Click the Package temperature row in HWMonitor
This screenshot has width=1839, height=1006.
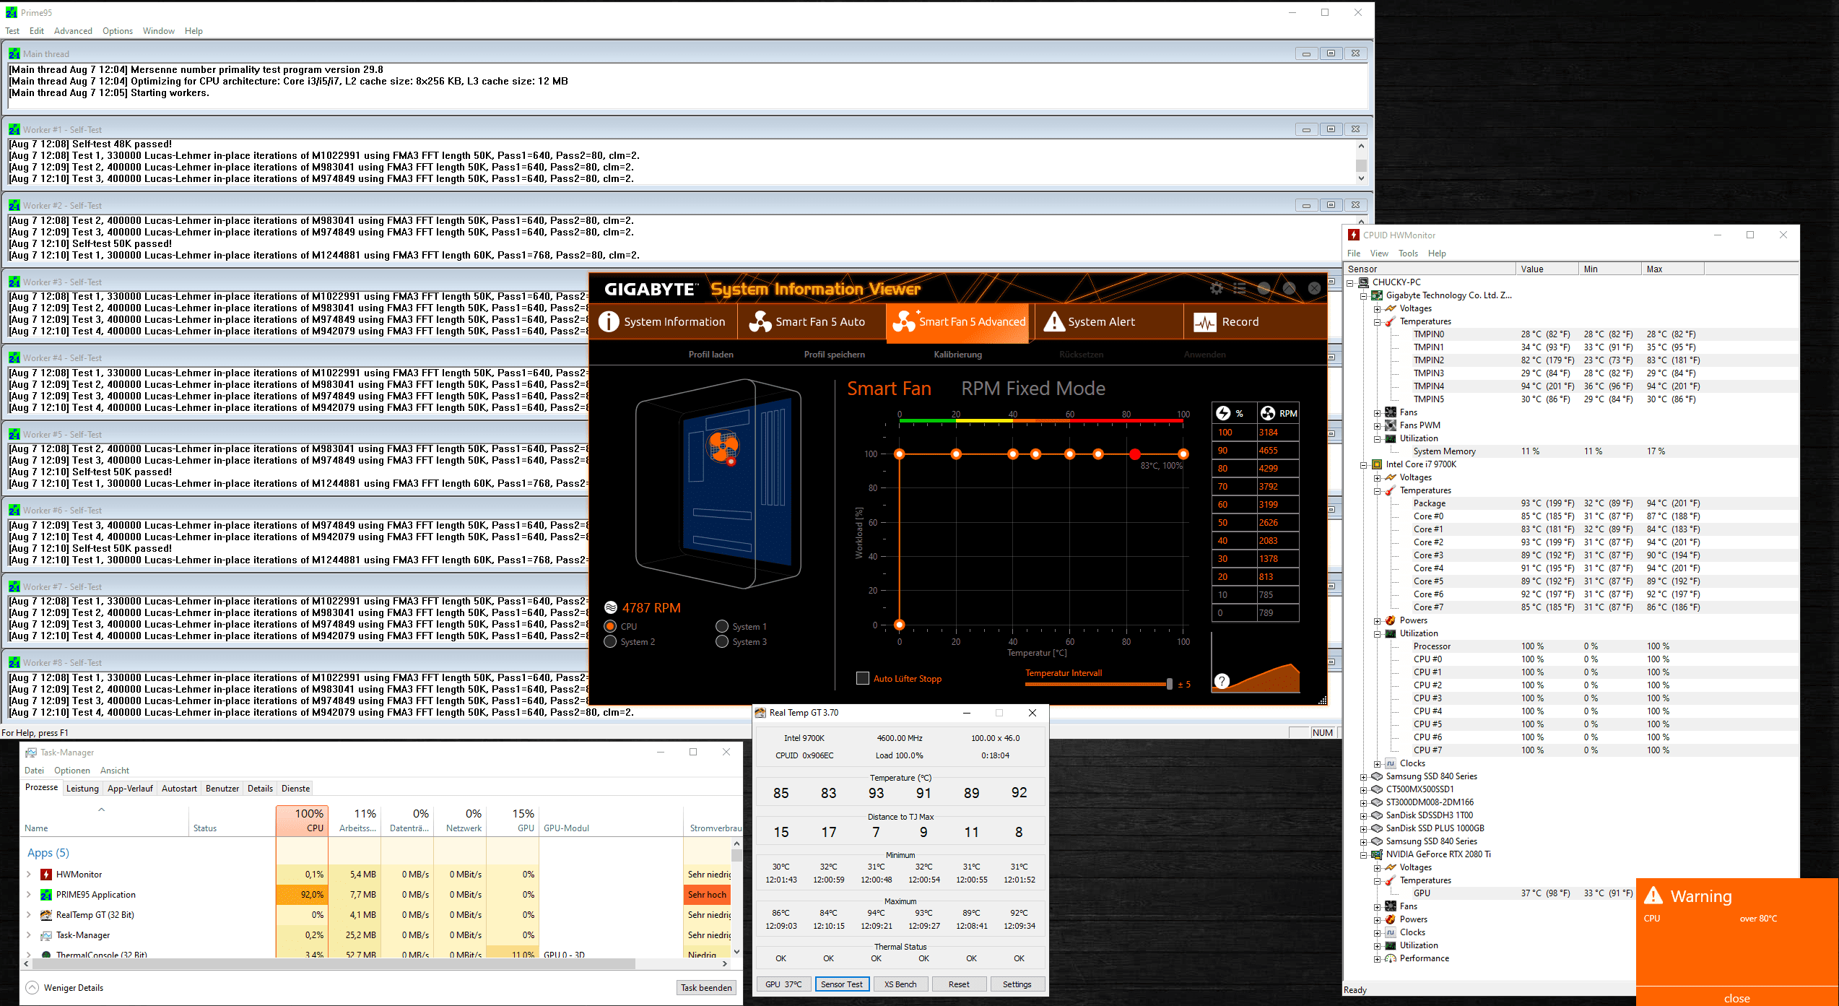pos(1570,503)
